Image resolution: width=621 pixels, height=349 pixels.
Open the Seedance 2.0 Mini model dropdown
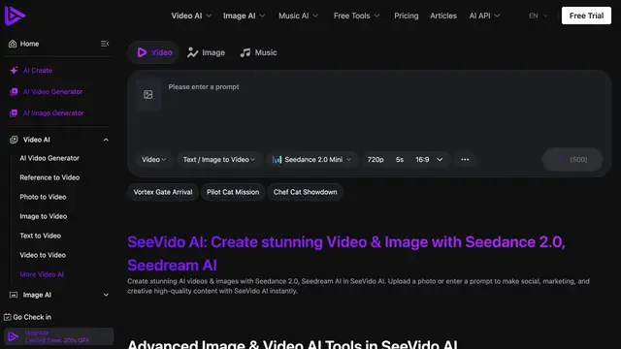point(311,159)
